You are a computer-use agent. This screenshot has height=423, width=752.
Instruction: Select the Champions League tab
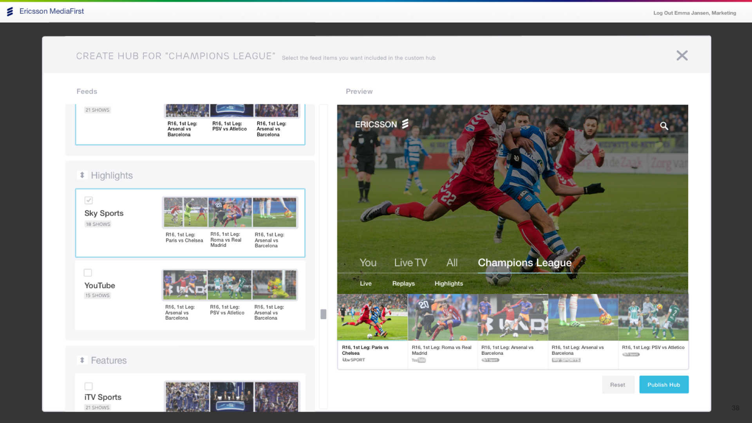click(524, 262)
